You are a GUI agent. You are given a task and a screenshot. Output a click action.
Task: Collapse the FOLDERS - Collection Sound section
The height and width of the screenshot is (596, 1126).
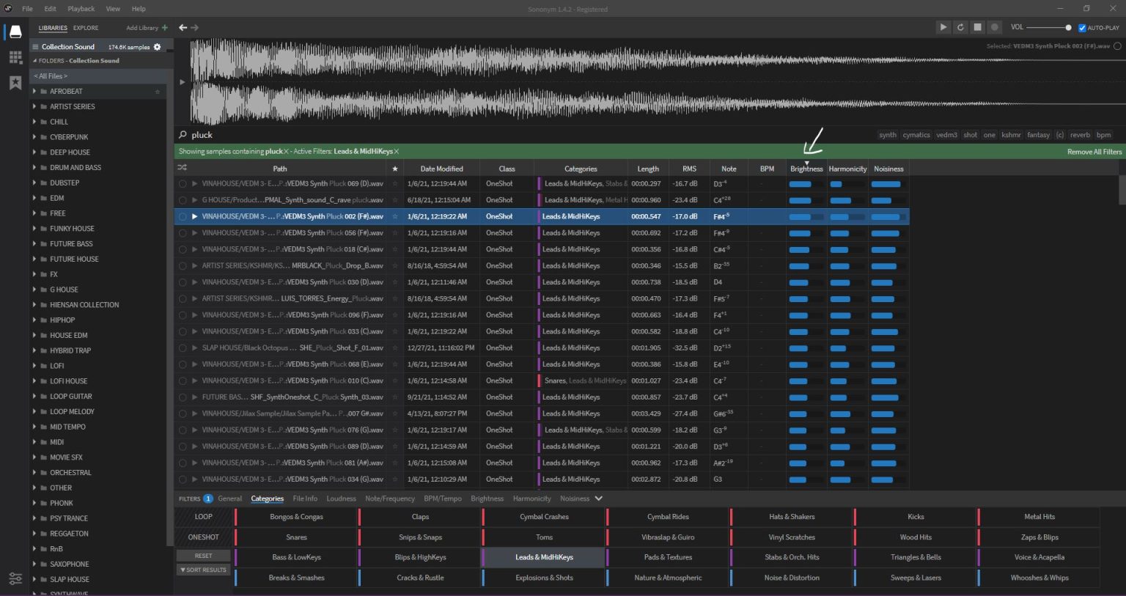click(34, 61)
